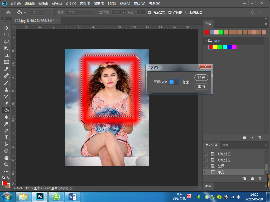Toggle the 消除锯齿 anti-alias checkbox
270x202 pixels.
click(x=150, y=12)
